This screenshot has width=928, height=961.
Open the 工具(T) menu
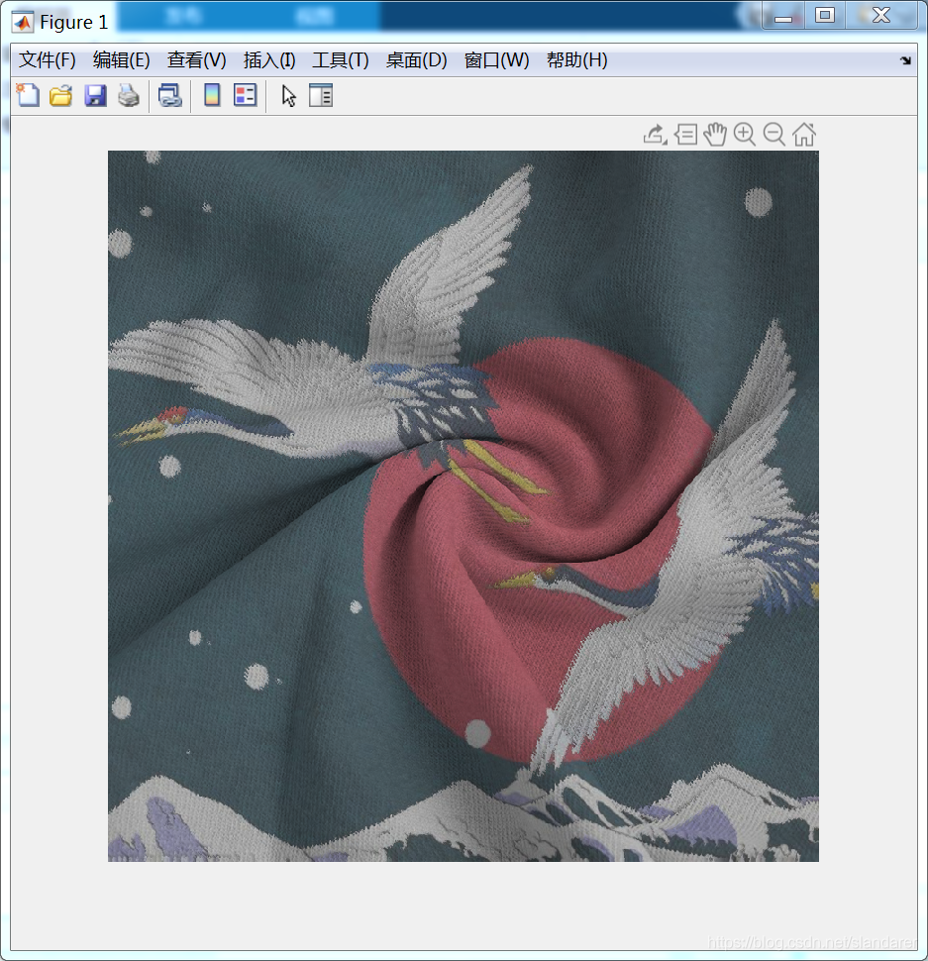point(341,60)
